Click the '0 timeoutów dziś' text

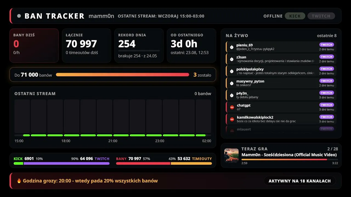click(x=82, y=53)
